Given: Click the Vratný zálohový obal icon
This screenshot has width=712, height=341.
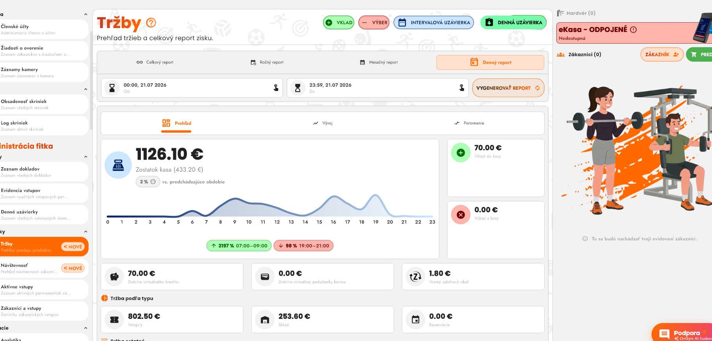Looking at the screenshot, I should [415, 277].
